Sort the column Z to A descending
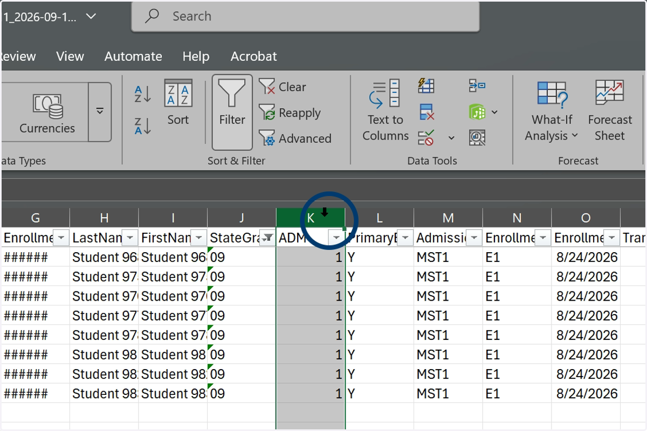The height and width of the screenshot is (431, 647). tap(143, 126)
